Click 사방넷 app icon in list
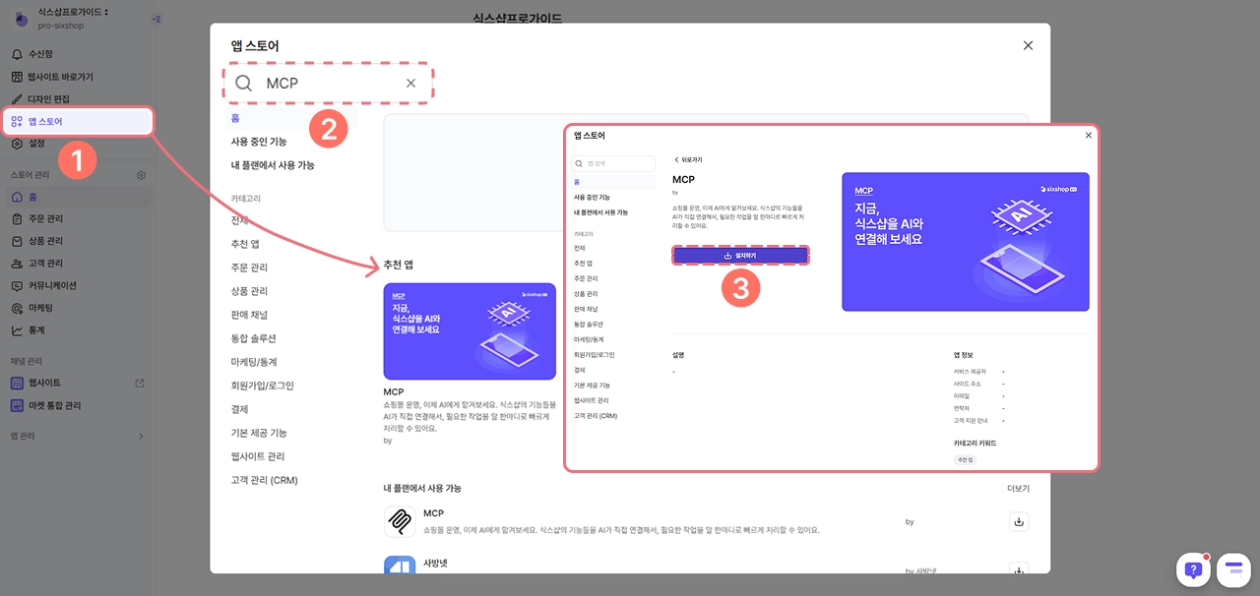Image resolution: width=1260 pixels, height=596 pixels. [x=400, y=565]
